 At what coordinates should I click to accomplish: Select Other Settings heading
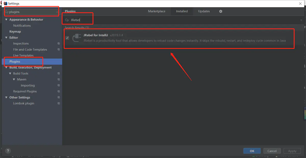(x=20, y=98)
